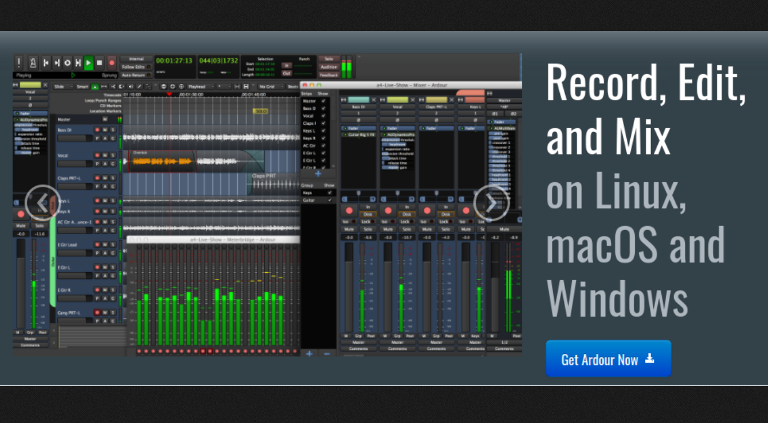
Task: Click the red playhead marker on timeline
Action: point(169,94)
